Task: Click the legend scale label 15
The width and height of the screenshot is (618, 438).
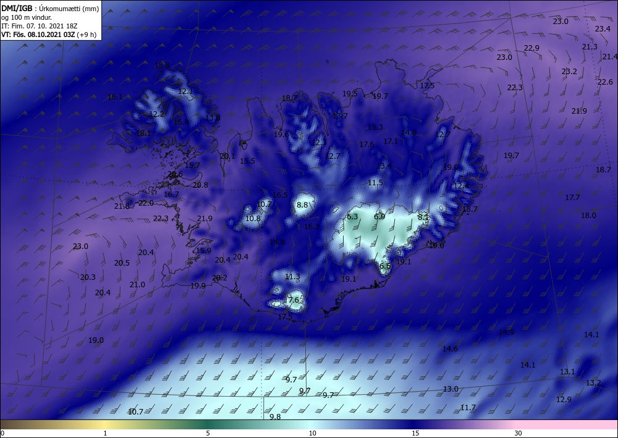Action: 415,433
